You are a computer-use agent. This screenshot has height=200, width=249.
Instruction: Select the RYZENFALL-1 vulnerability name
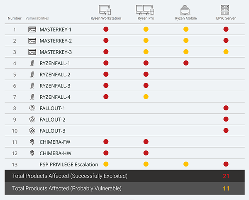(x=55, y=63)
